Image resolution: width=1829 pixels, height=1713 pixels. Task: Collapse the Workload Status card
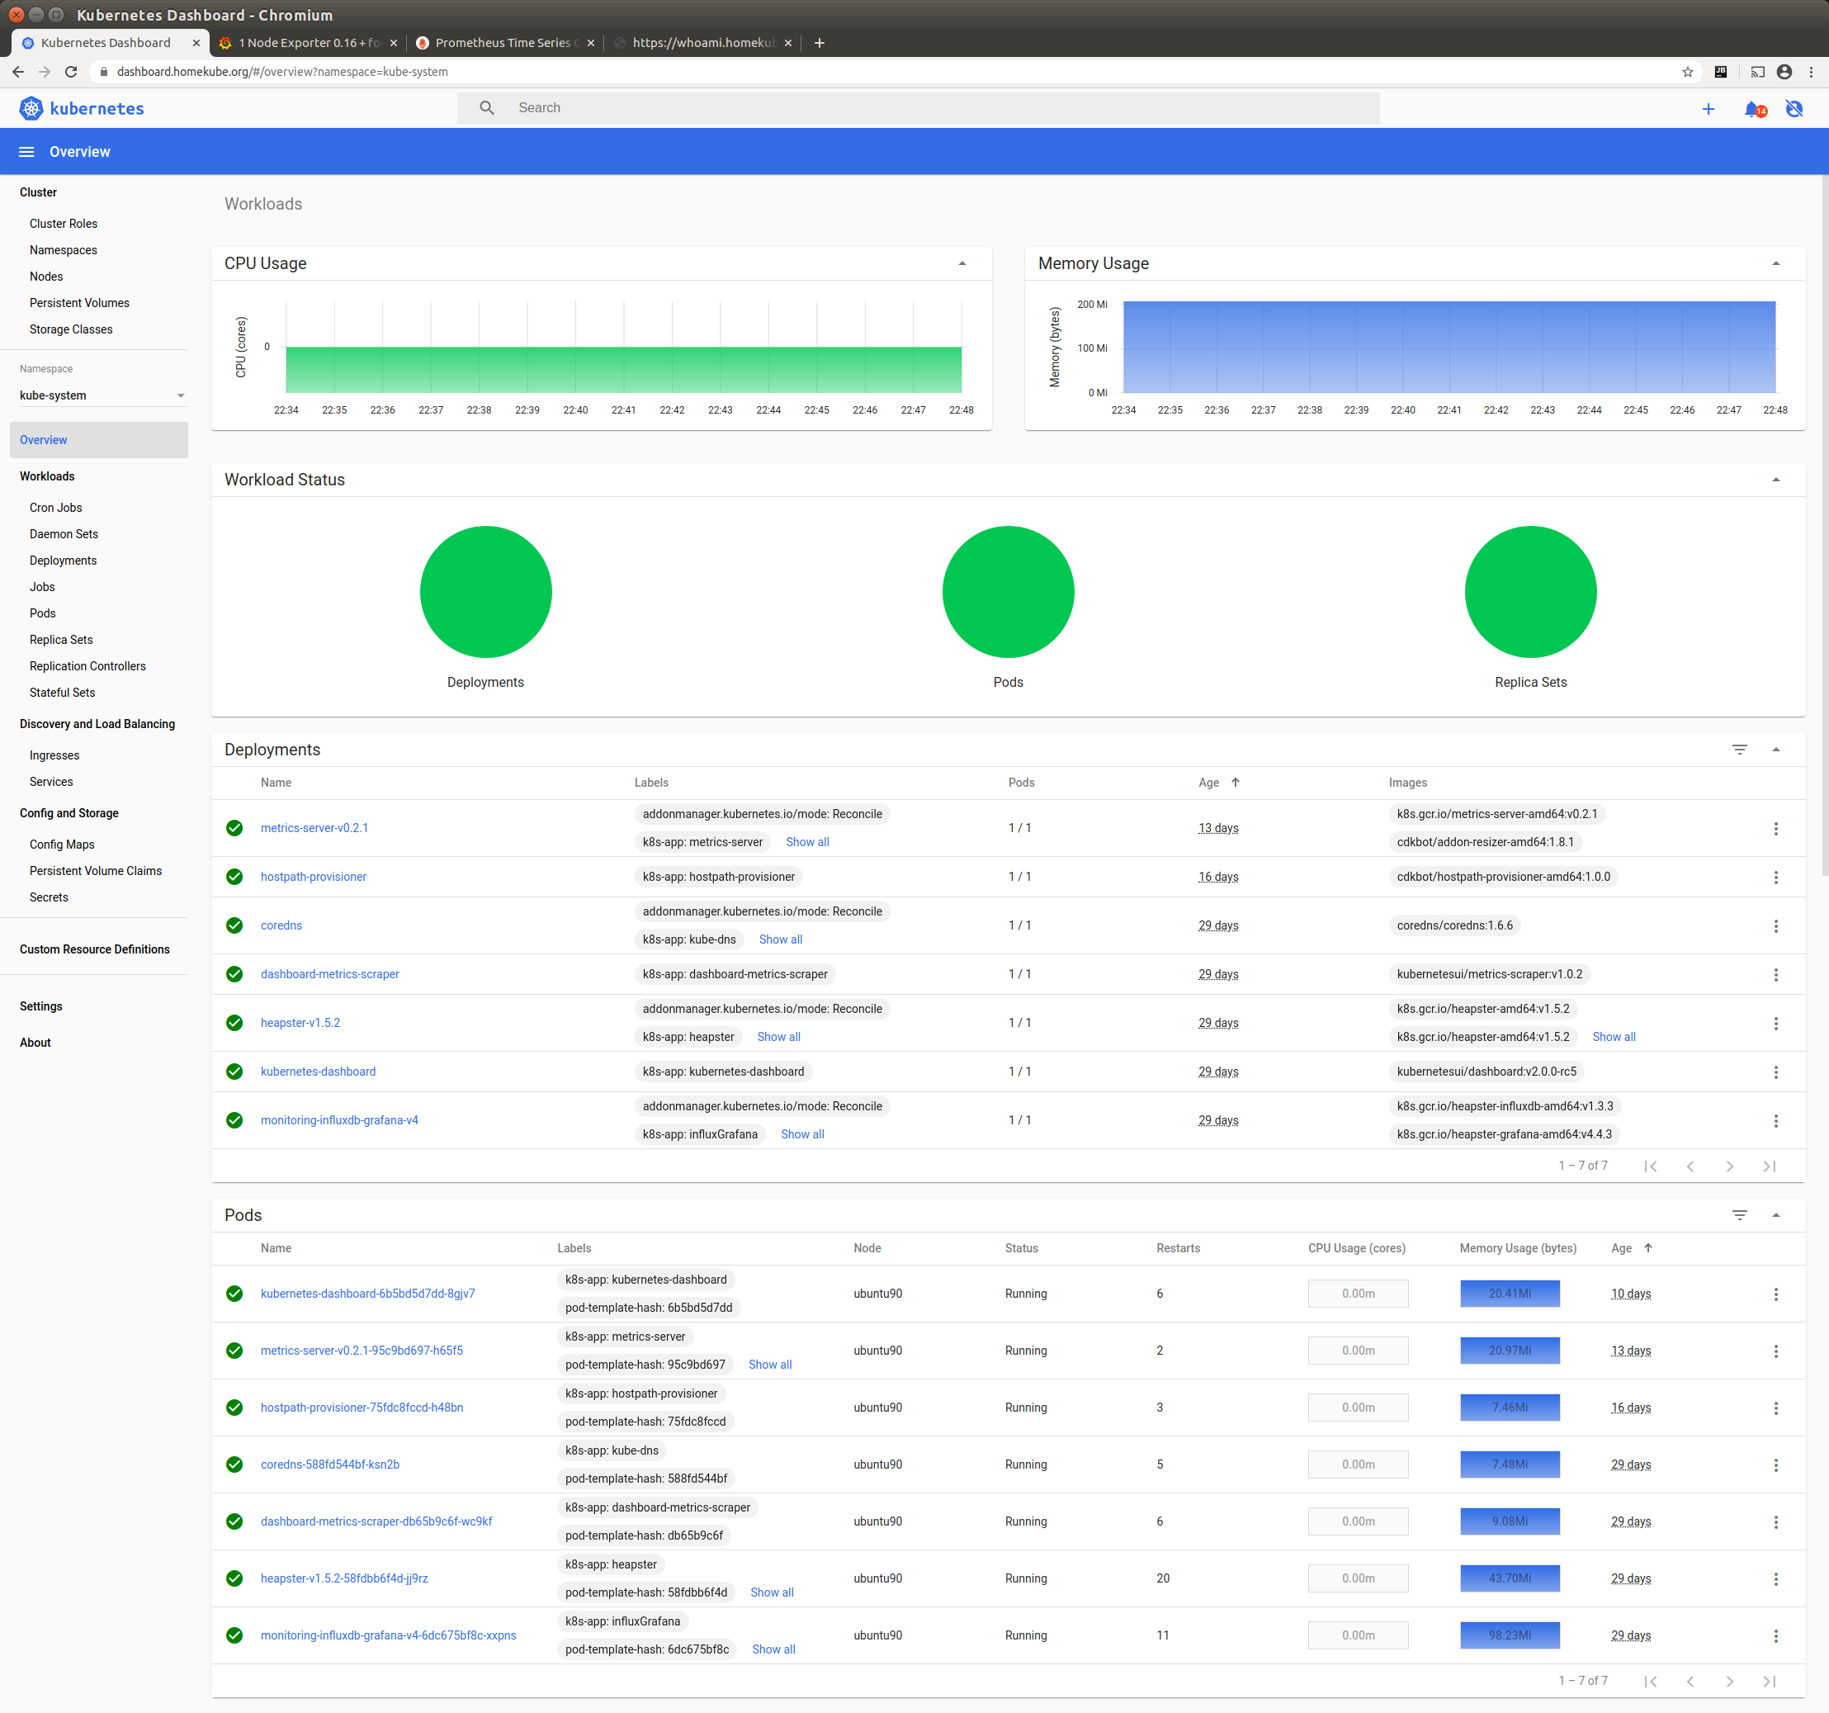click(x=1775, y=480)
